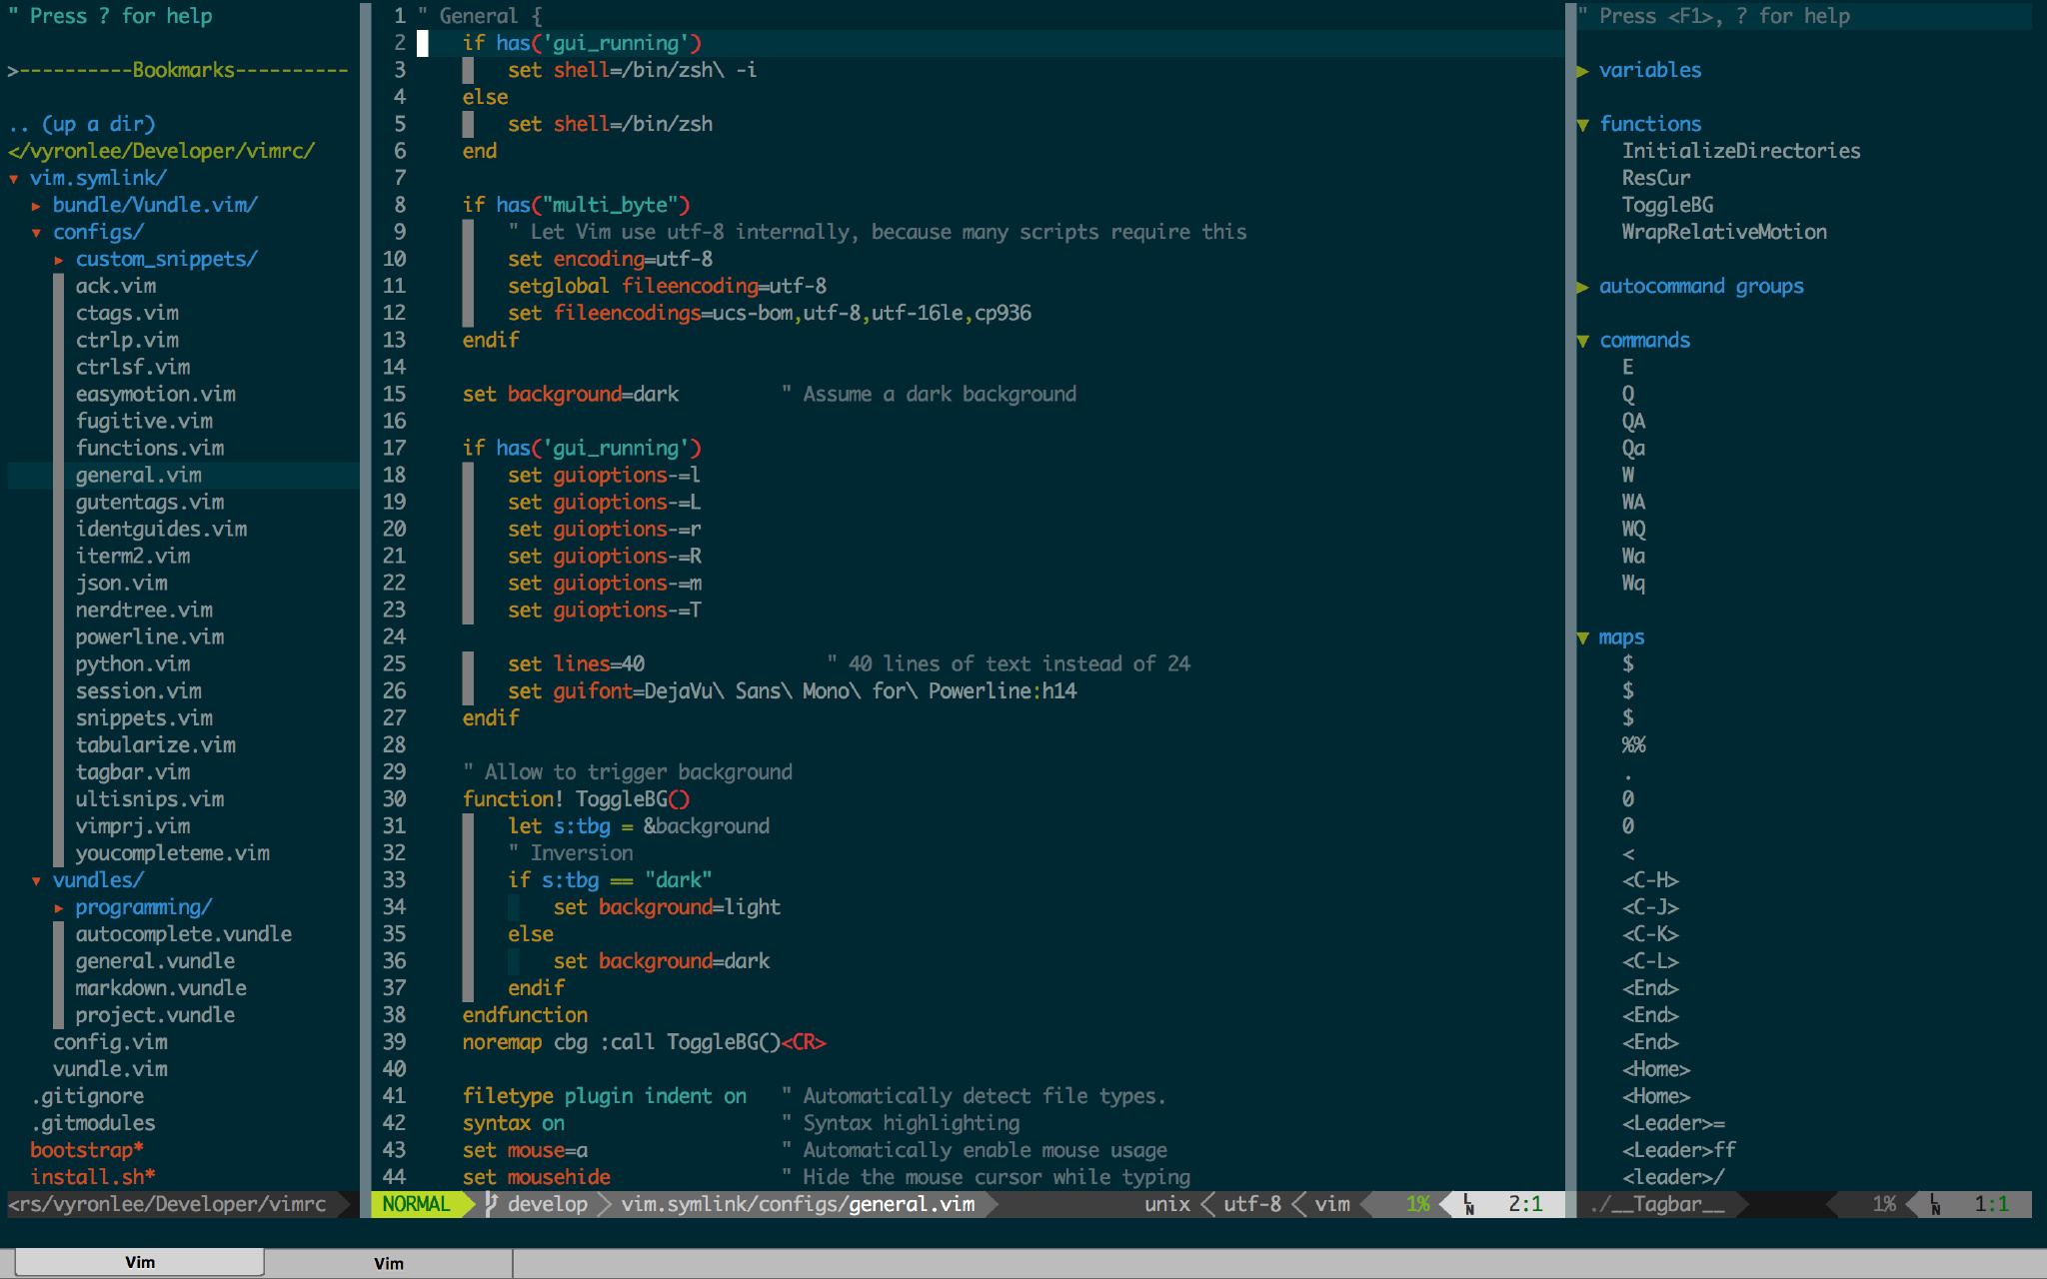Image resolution: width=2047 pixels, height=1279 pixels.
Task: Collapse the configs folder
Action: click(x=36, y=233)
